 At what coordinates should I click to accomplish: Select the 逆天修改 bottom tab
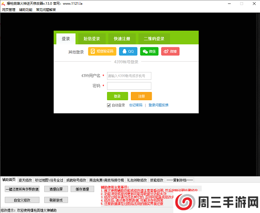click(x=25, y=180)
